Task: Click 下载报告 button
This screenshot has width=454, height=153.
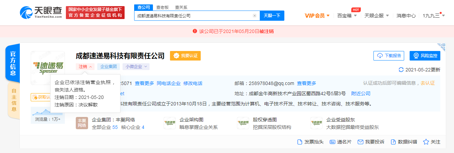Action: [389, 56]
